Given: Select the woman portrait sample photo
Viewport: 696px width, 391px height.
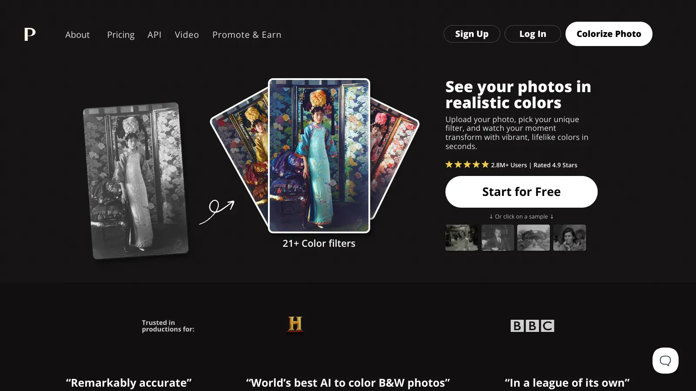Looking at the screenshot, I should [462, 238].
